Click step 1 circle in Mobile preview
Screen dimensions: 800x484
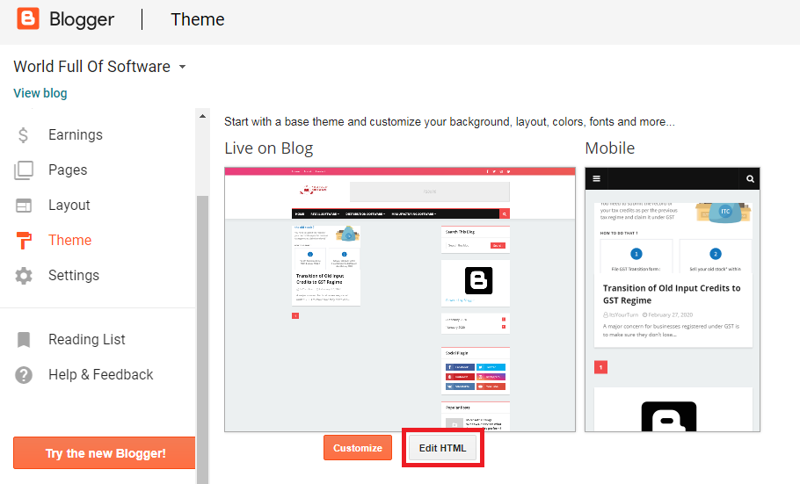pyautogui.click(x=636, y=254)
